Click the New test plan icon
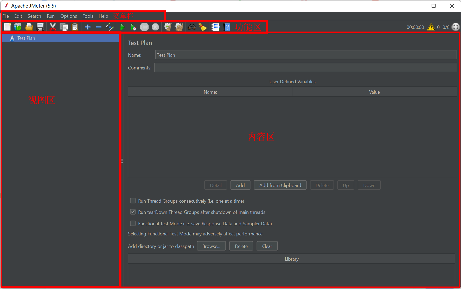Image resolution: width=461 pixels, height=289 pixels. (7, 27)
